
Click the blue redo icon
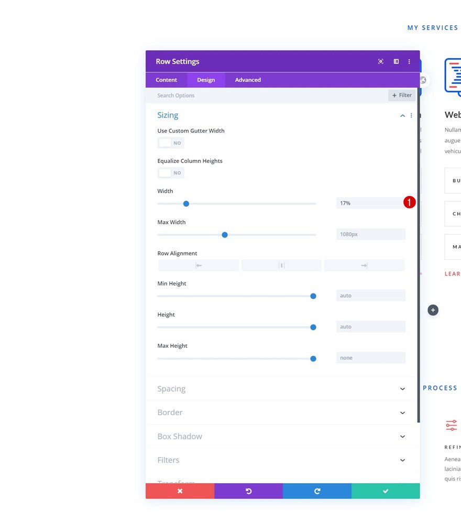(x=317, y=491)
